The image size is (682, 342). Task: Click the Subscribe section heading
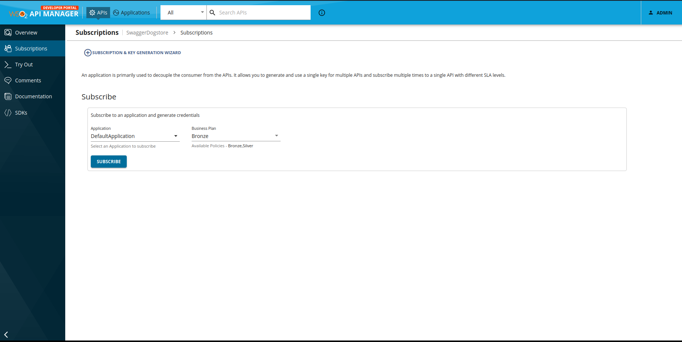(99, 97)
